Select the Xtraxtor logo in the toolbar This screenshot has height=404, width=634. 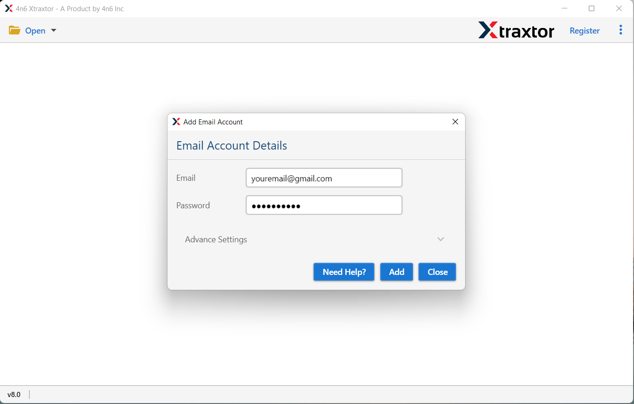pos(516,30)
